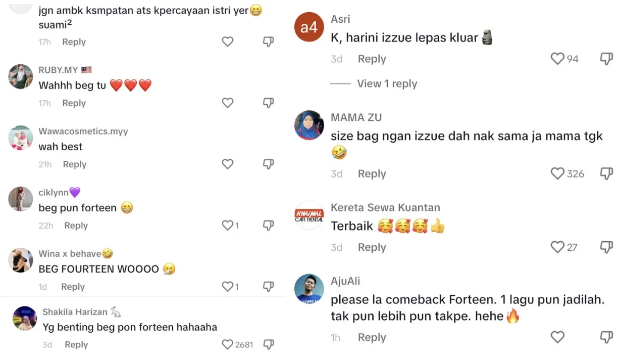Dislike Asri's comment
620x358 pixels.
point(606,59)
